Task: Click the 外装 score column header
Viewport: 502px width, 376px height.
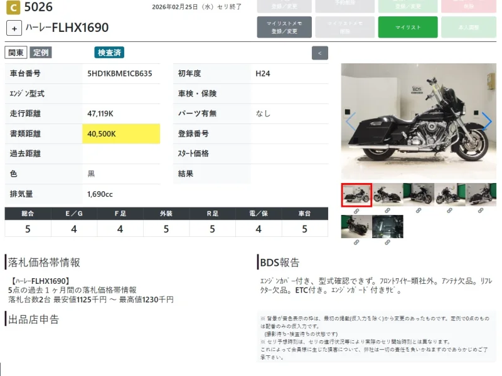Action: (166, 214)
